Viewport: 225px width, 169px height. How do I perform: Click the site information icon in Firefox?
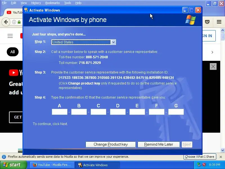(14, 22)
